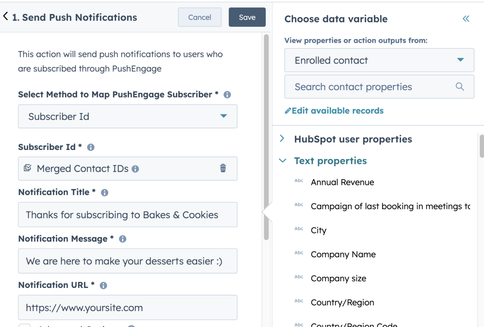Click the Merged Contact IDs token icon
This screenshot has height=327, width=484.
click(27, 168)
